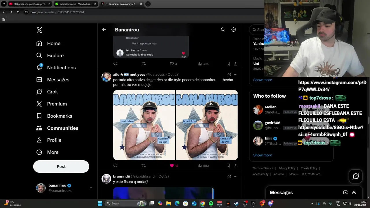The height and width of the screenshot is (208, 370).
Task: Open the tab search dropdown
Action: (4, 4)
